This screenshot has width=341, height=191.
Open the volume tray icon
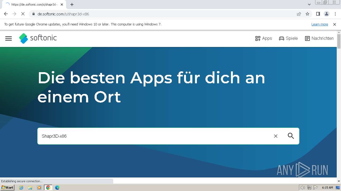tap(303, 188)
